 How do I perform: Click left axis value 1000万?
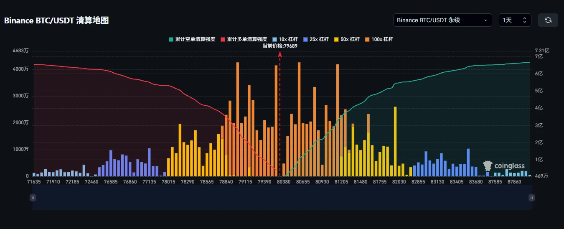point(20,149)
